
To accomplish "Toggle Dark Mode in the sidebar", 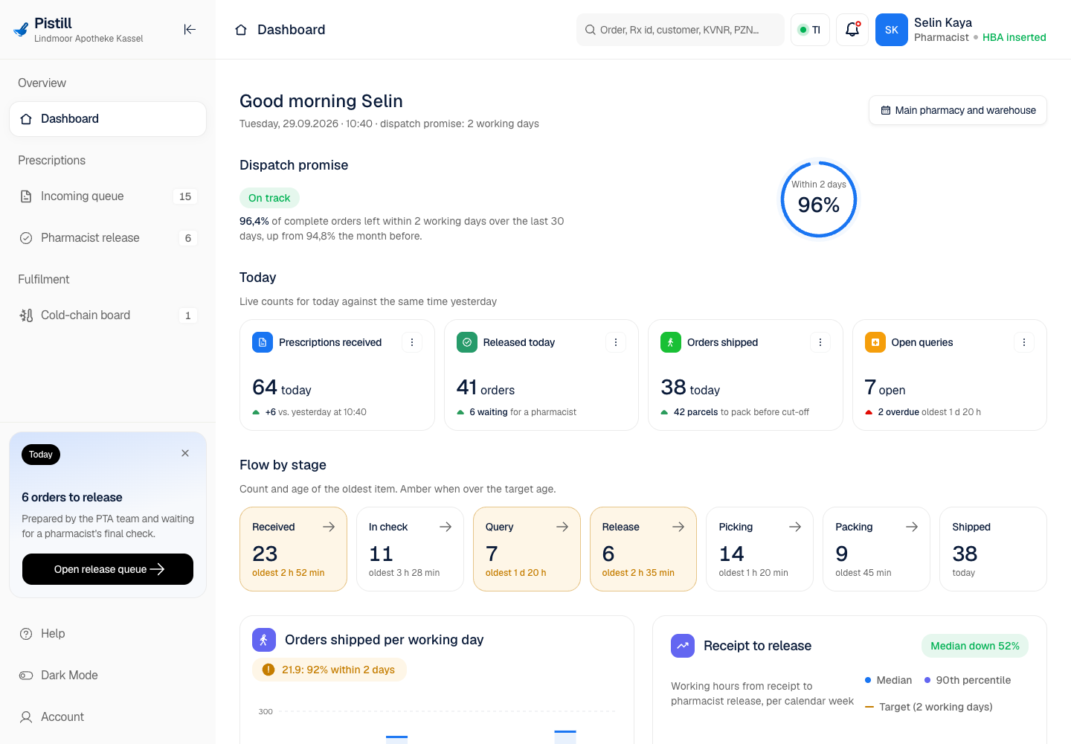I will coord(108,676).
